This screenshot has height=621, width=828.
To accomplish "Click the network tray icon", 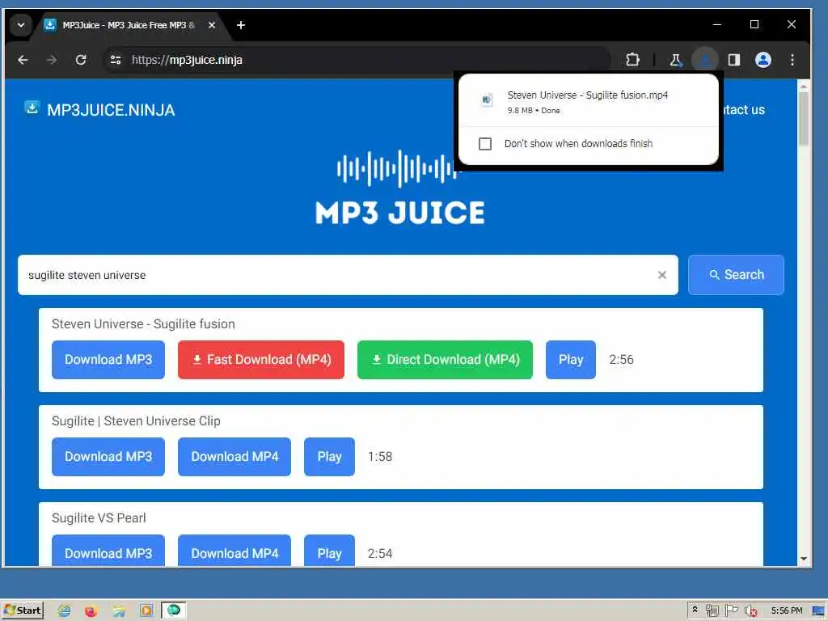I will tap(712, 611).
